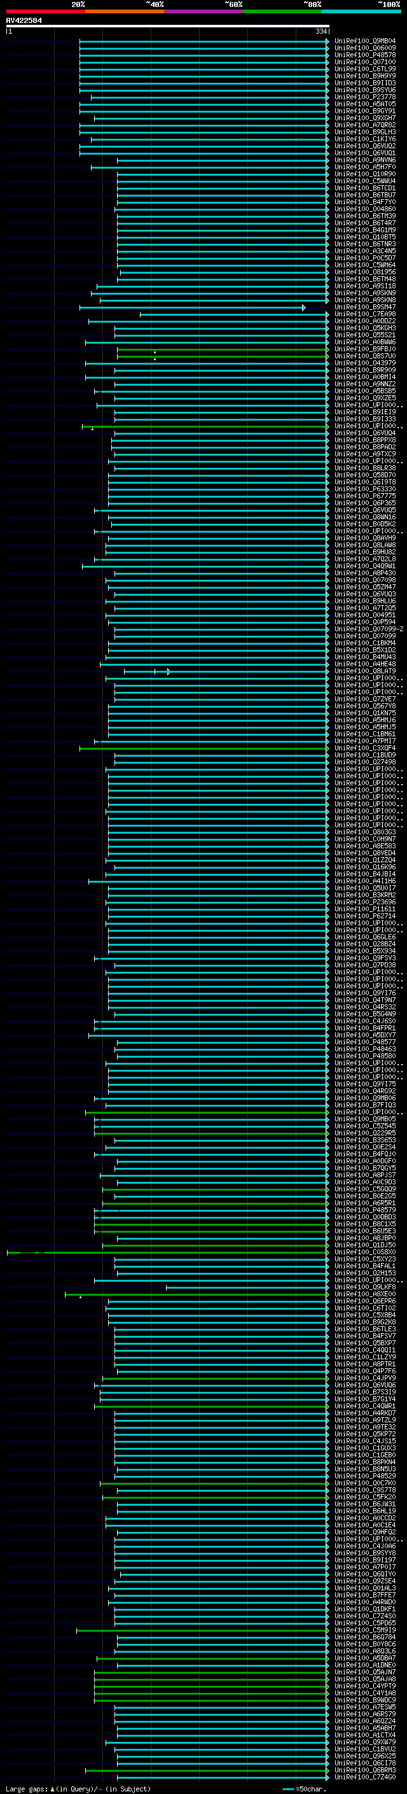The image size is (407, 1794).
Task: Select the UniRef100_B3S653 label
Action: 365,1140
